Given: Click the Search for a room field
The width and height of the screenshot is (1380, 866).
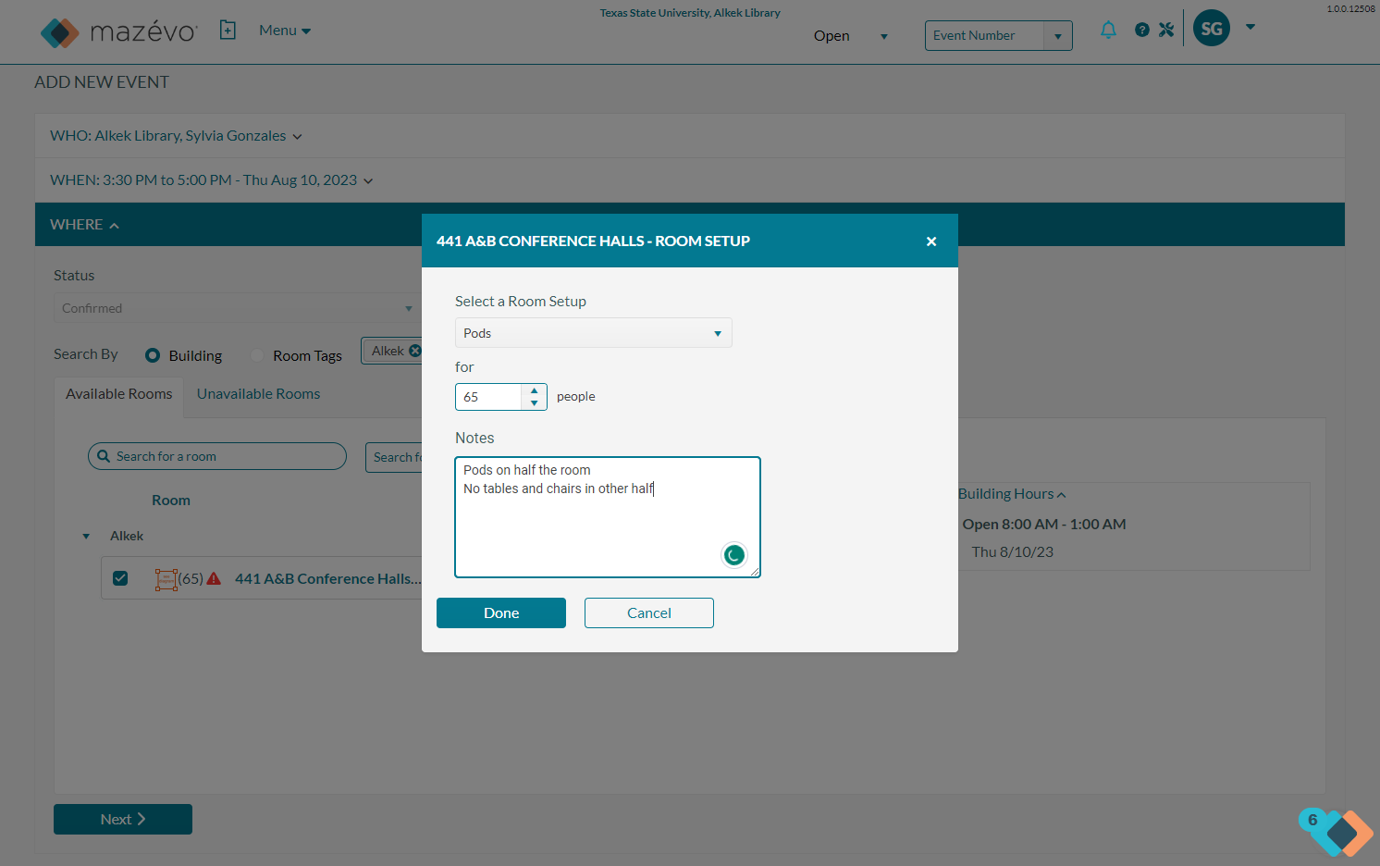Looking at the screenshot, I should tap(217, 456).
